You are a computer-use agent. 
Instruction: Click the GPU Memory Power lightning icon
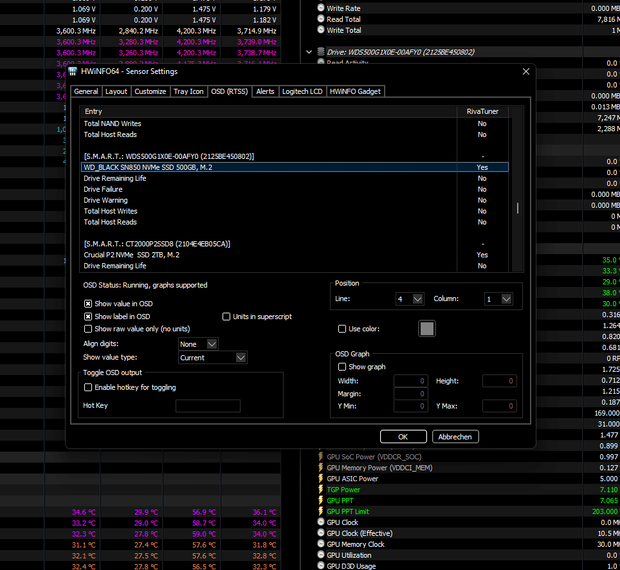point(321,468)
